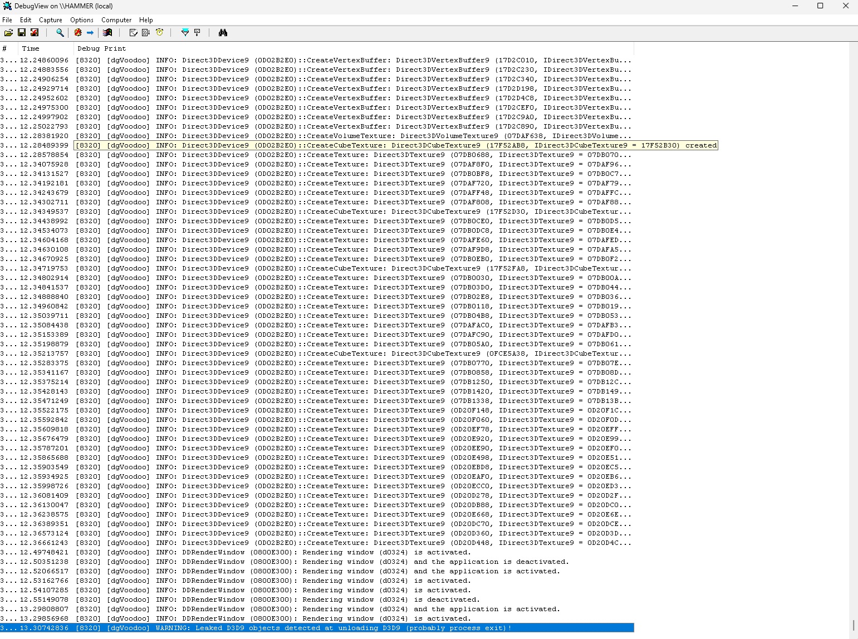Select the CreateTexture row at 12.35787201
The image size is (858, 639).
(x=317, y=448)
